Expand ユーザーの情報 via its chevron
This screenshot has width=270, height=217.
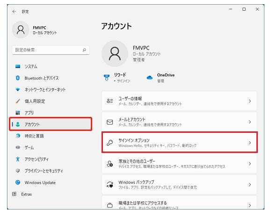(250, 101)
